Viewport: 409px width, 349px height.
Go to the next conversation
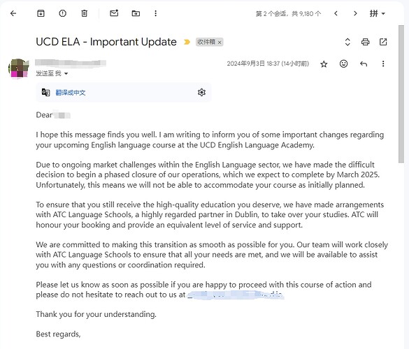[355, 13]
